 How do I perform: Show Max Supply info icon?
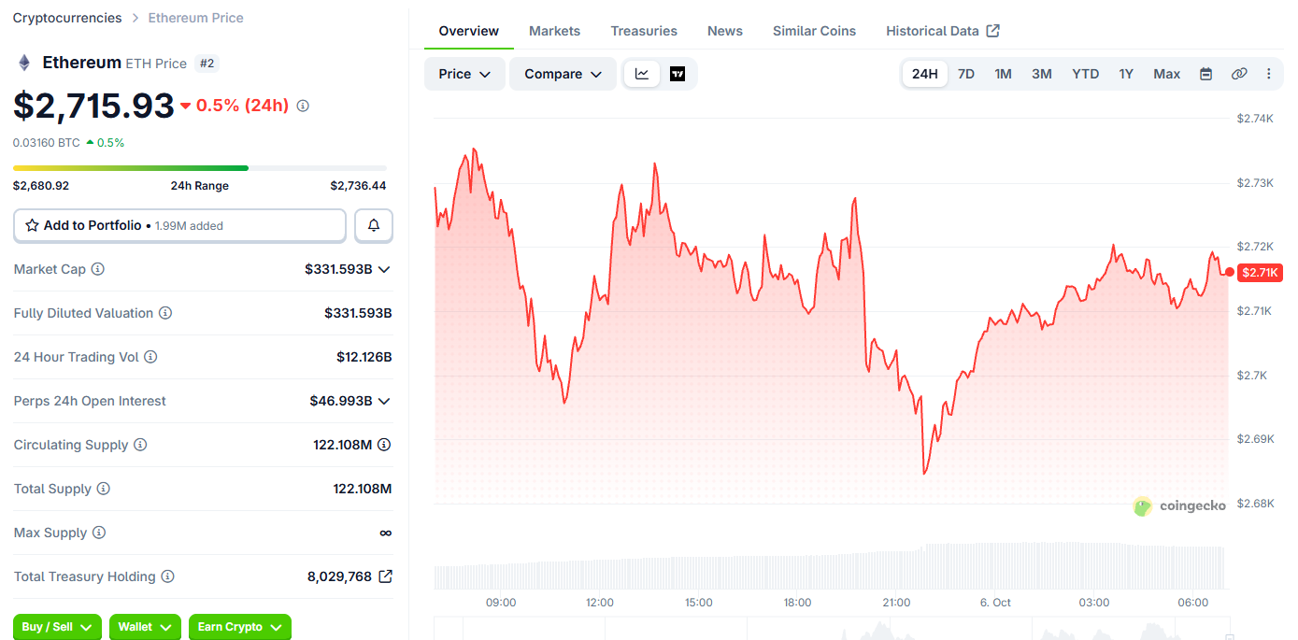coord(99,533)
